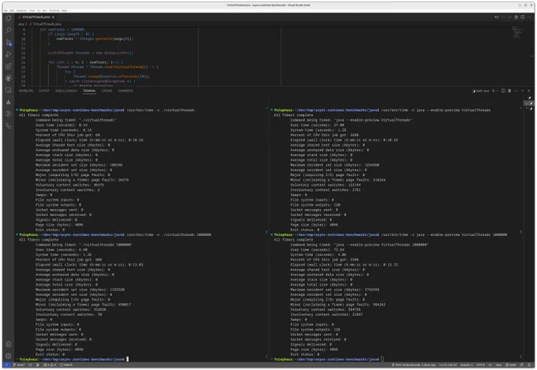Change indentation 'Spaces: 4' setting
This screenshot has height=370, width=537.
(466, 364)
